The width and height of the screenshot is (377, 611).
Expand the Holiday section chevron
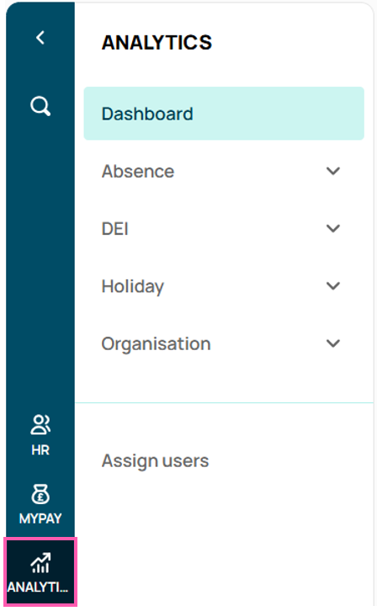(333, 286)
